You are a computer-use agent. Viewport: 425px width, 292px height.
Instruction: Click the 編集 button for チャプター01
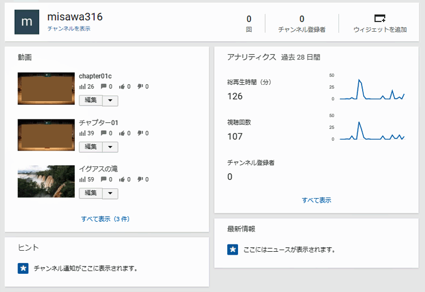pyautogui.click(x=91, y=147)
